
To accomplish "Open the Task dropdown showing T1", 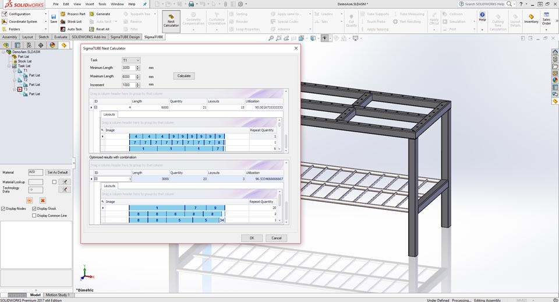I will pyautogui.click(x=131, y=60).
